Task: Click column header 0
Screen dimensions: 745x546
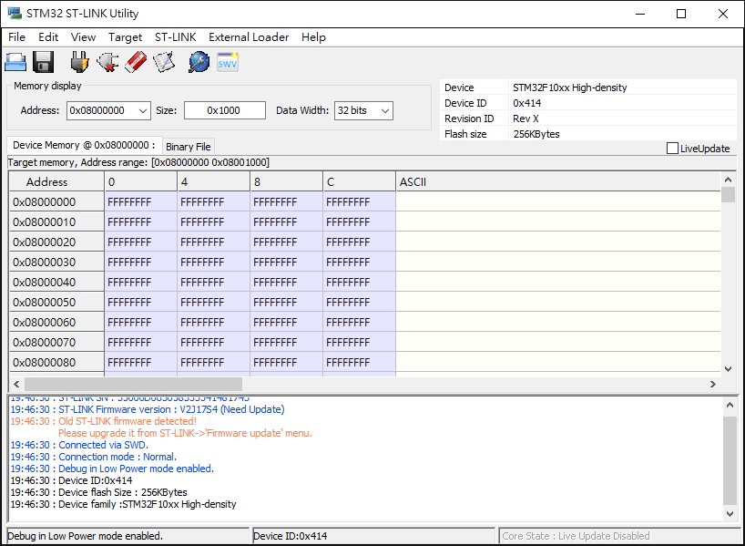Action: [140, 181]
